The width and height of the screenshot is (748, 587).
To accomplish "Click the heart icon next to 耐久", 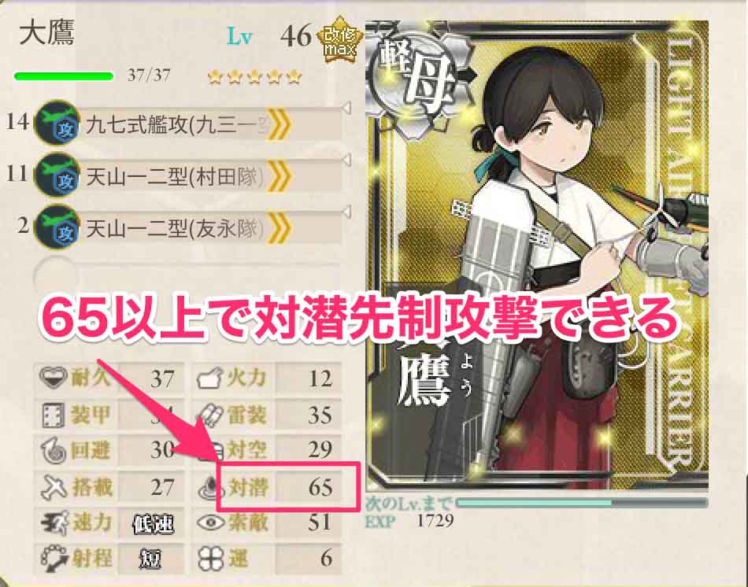I will pos(53,378).
